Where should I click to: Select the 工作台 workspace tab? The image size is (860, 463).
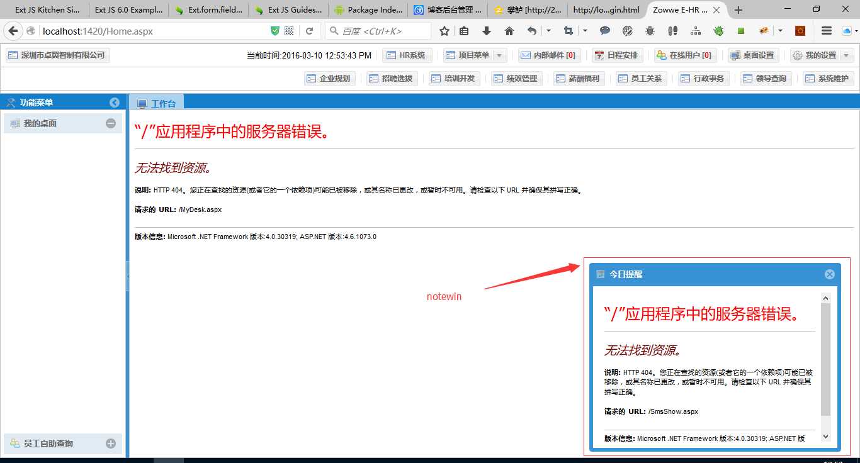pos(156,103)
